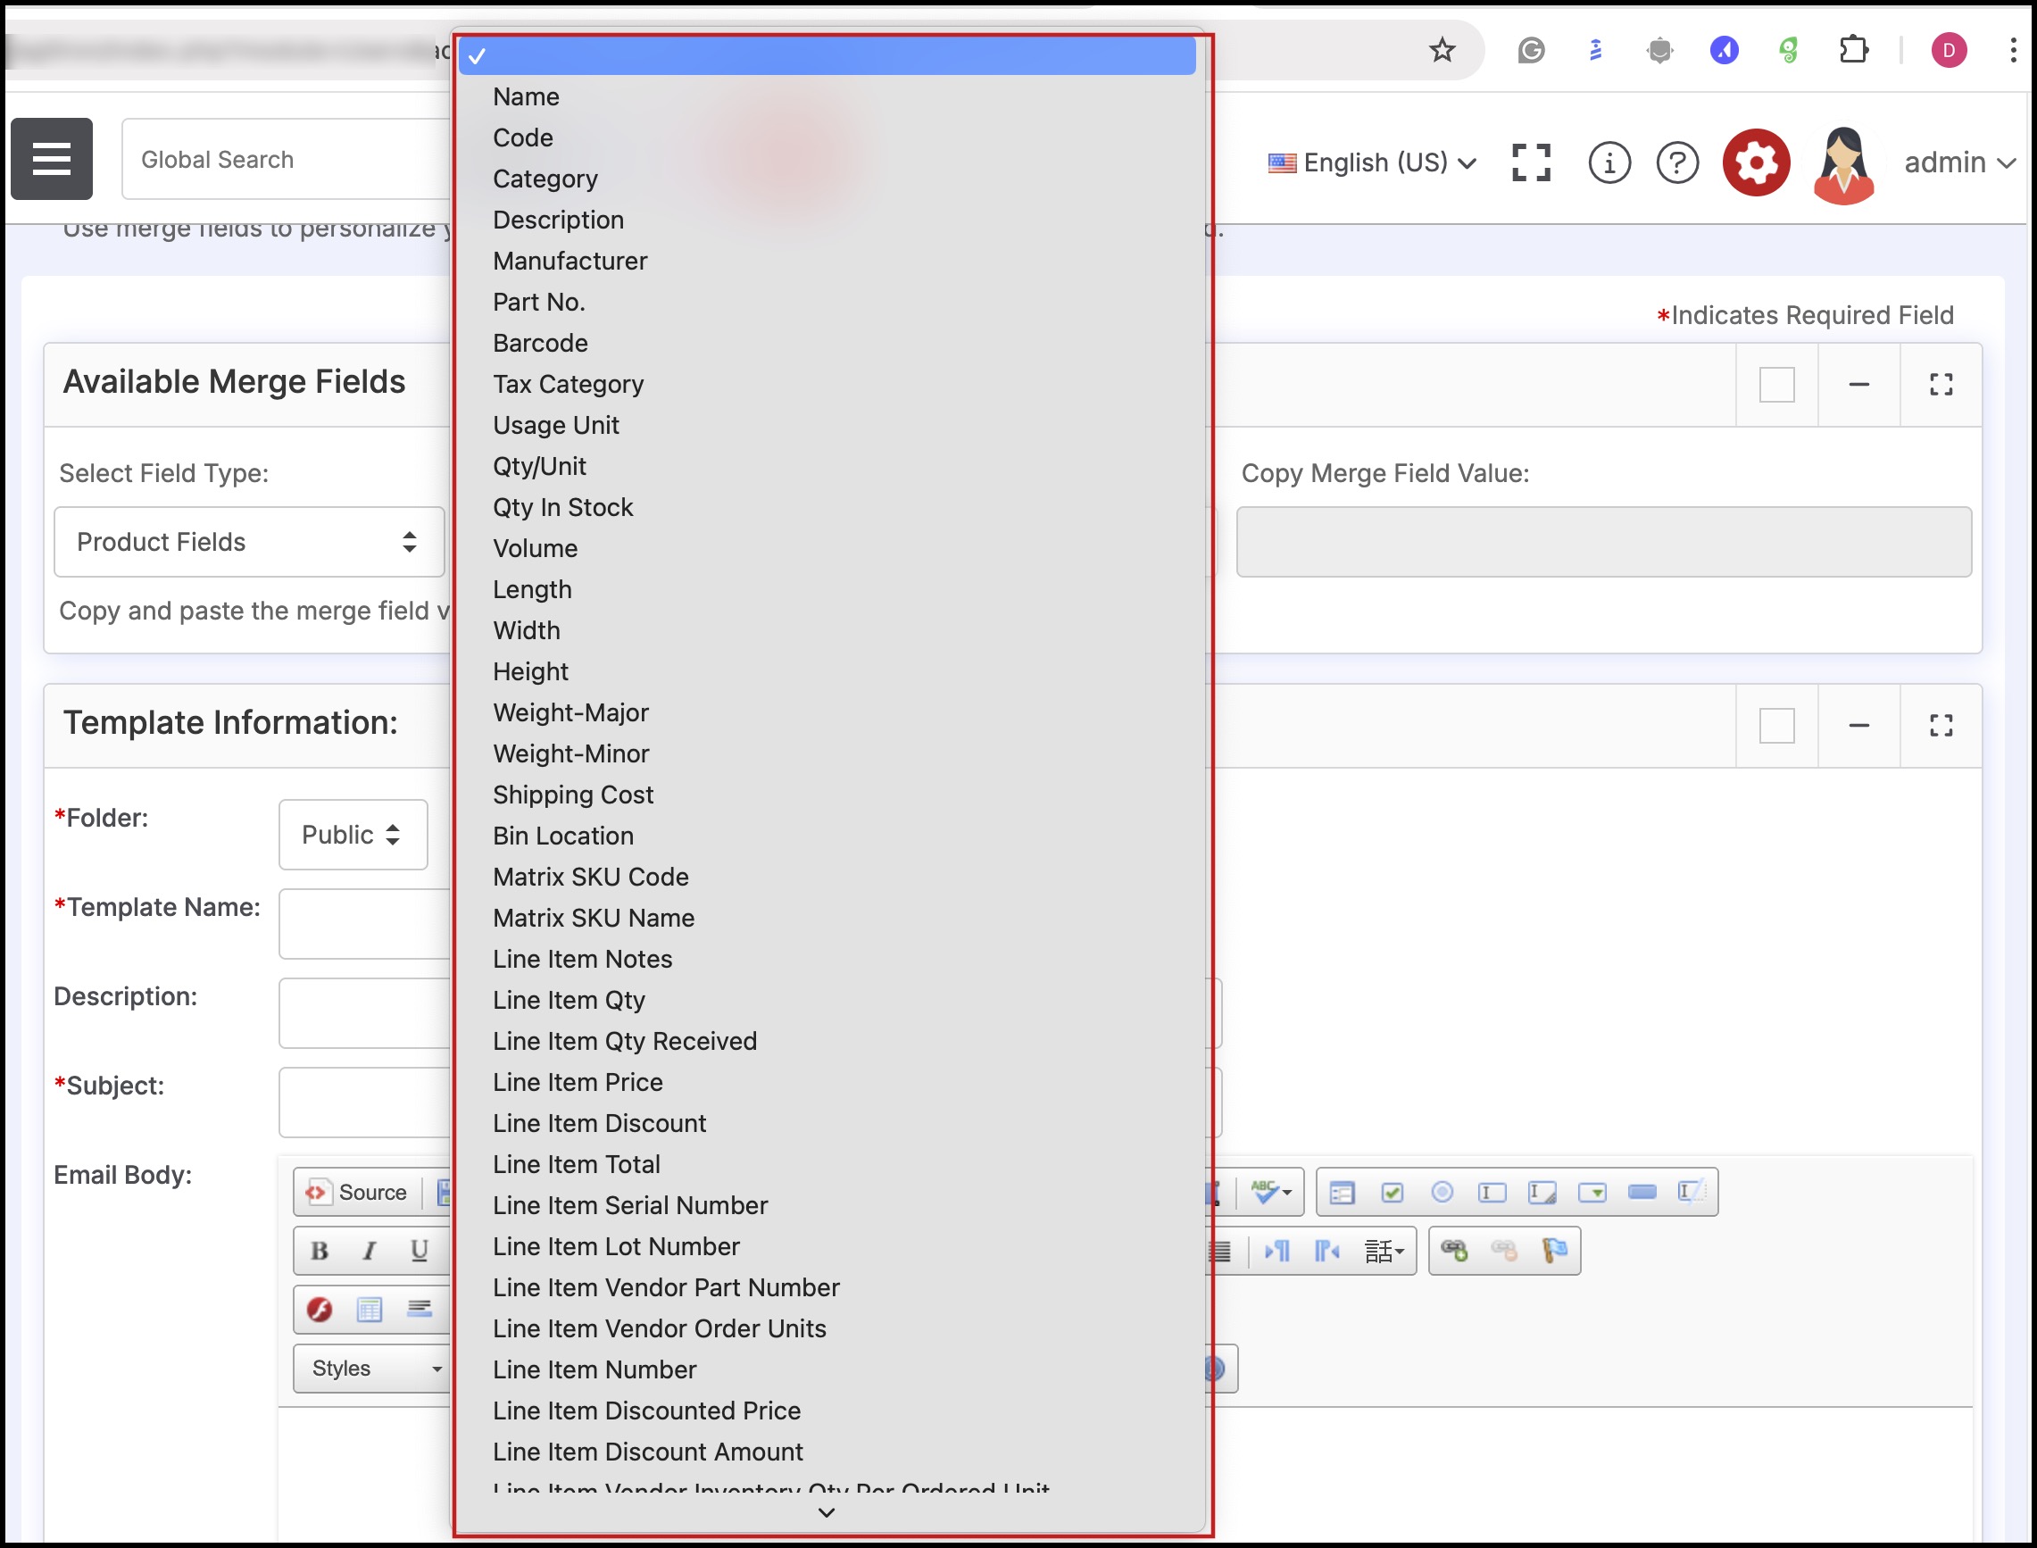Click the question mark help icon
The image size is (2037, 1548).
(x=1676, y=163)
